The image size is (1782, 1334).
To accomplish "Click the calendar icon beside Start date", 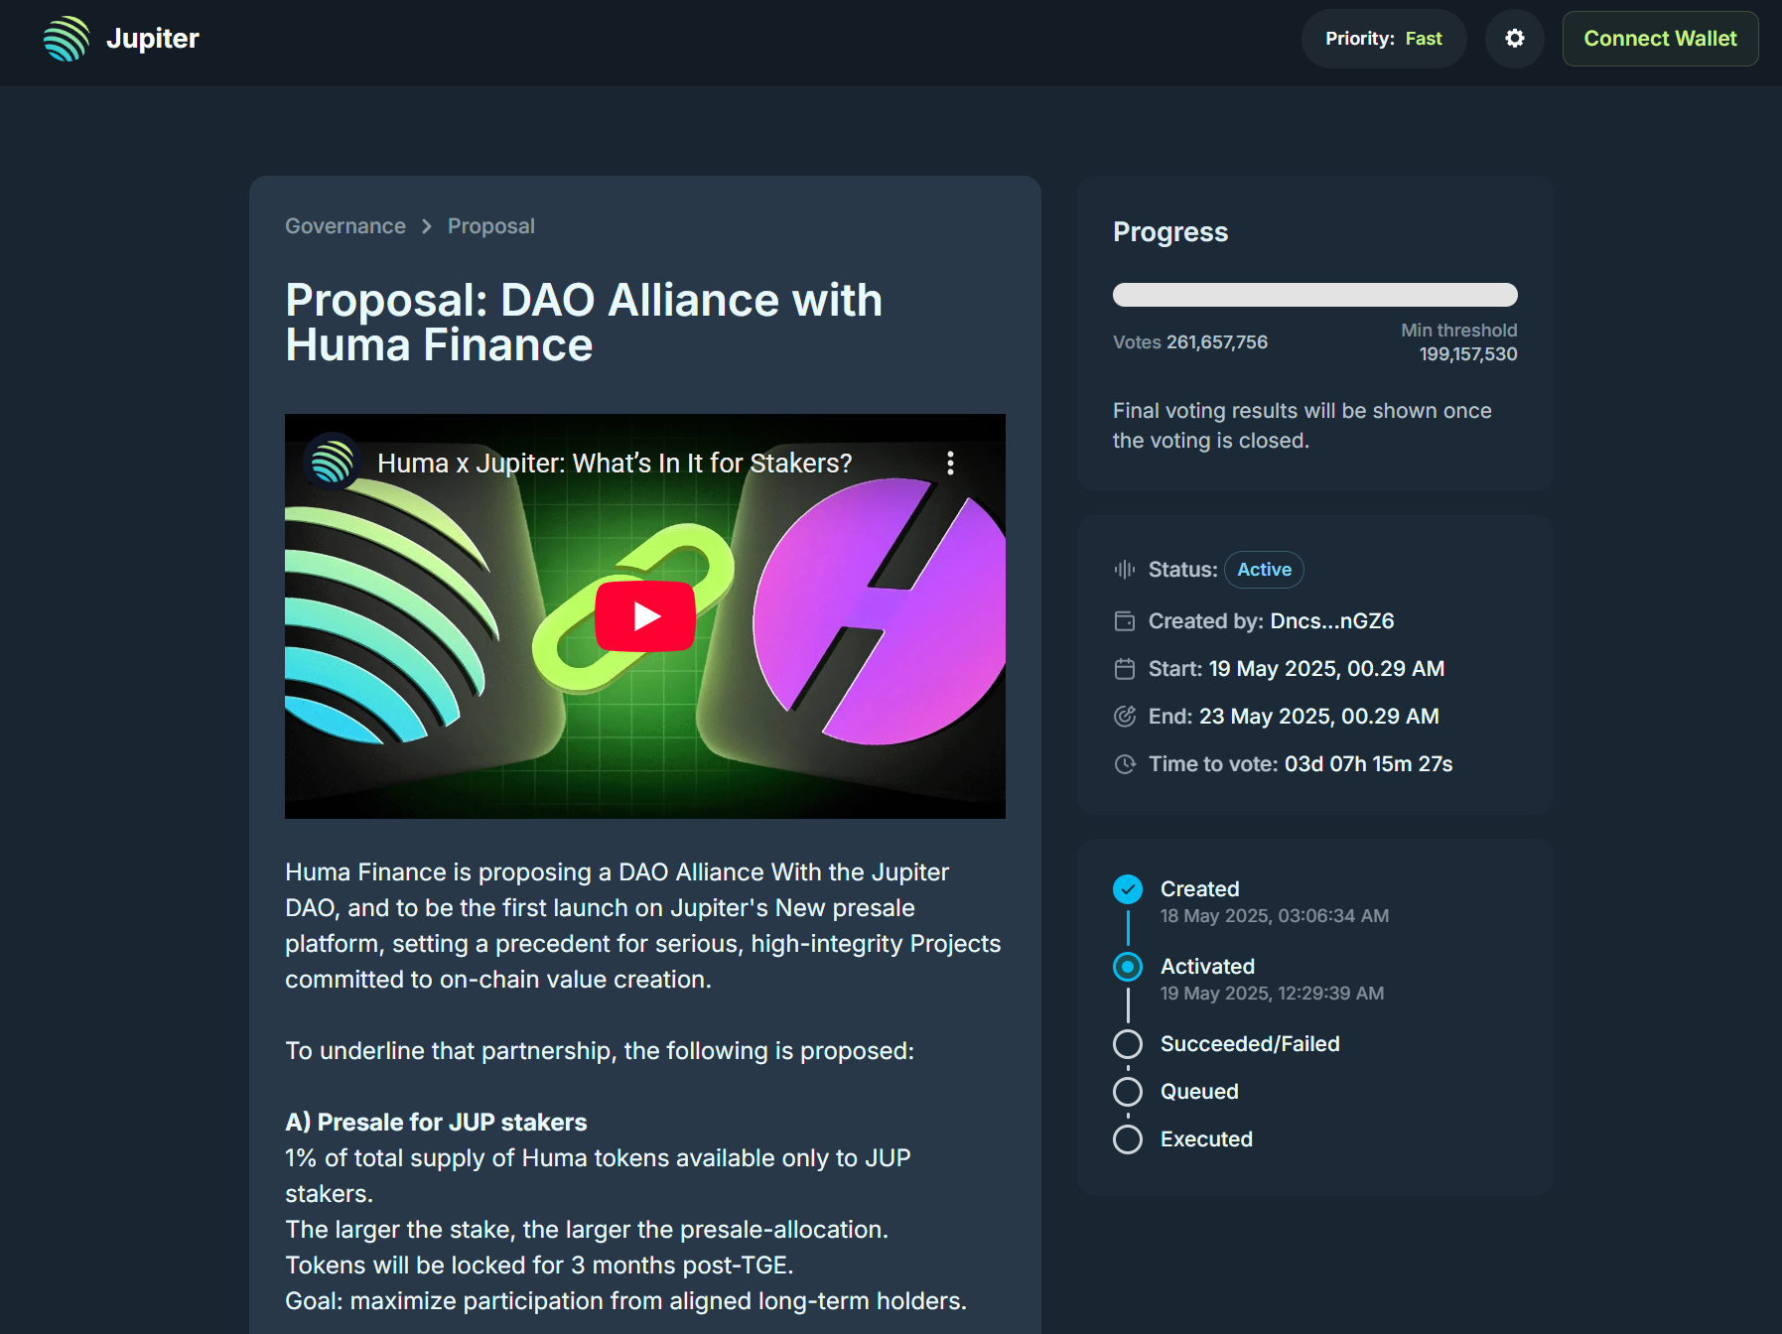I will pyautogui.click(x=1125, y=669).
